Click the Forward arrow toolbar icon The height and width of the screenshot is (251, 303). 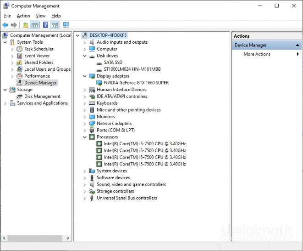coord(14,25)
